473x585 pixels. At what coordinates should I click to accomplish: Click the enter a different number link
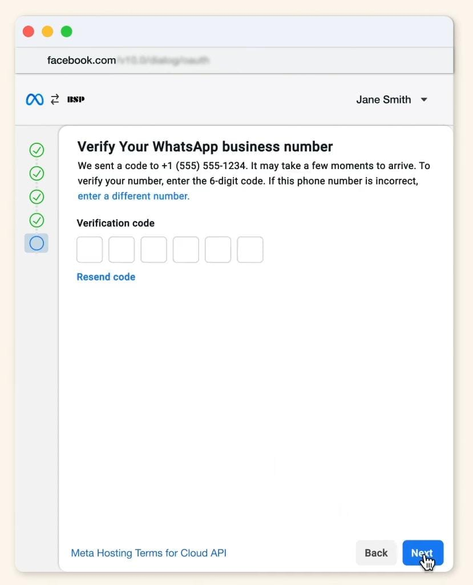point(134,196)
